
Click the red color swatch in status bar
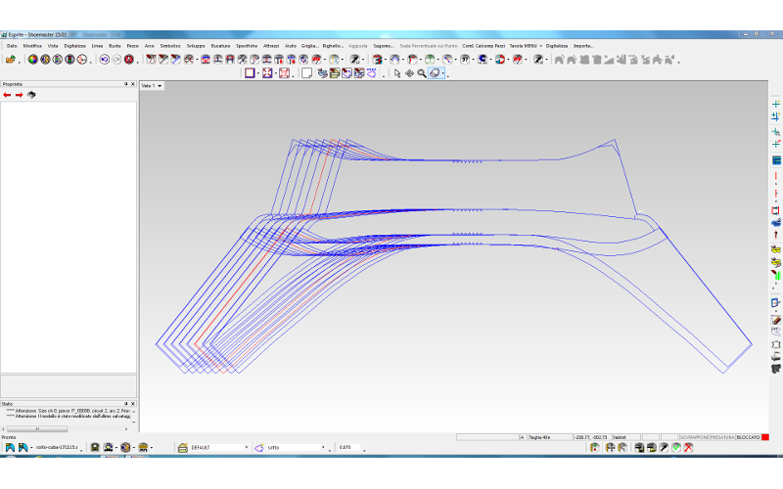[765, 436]
